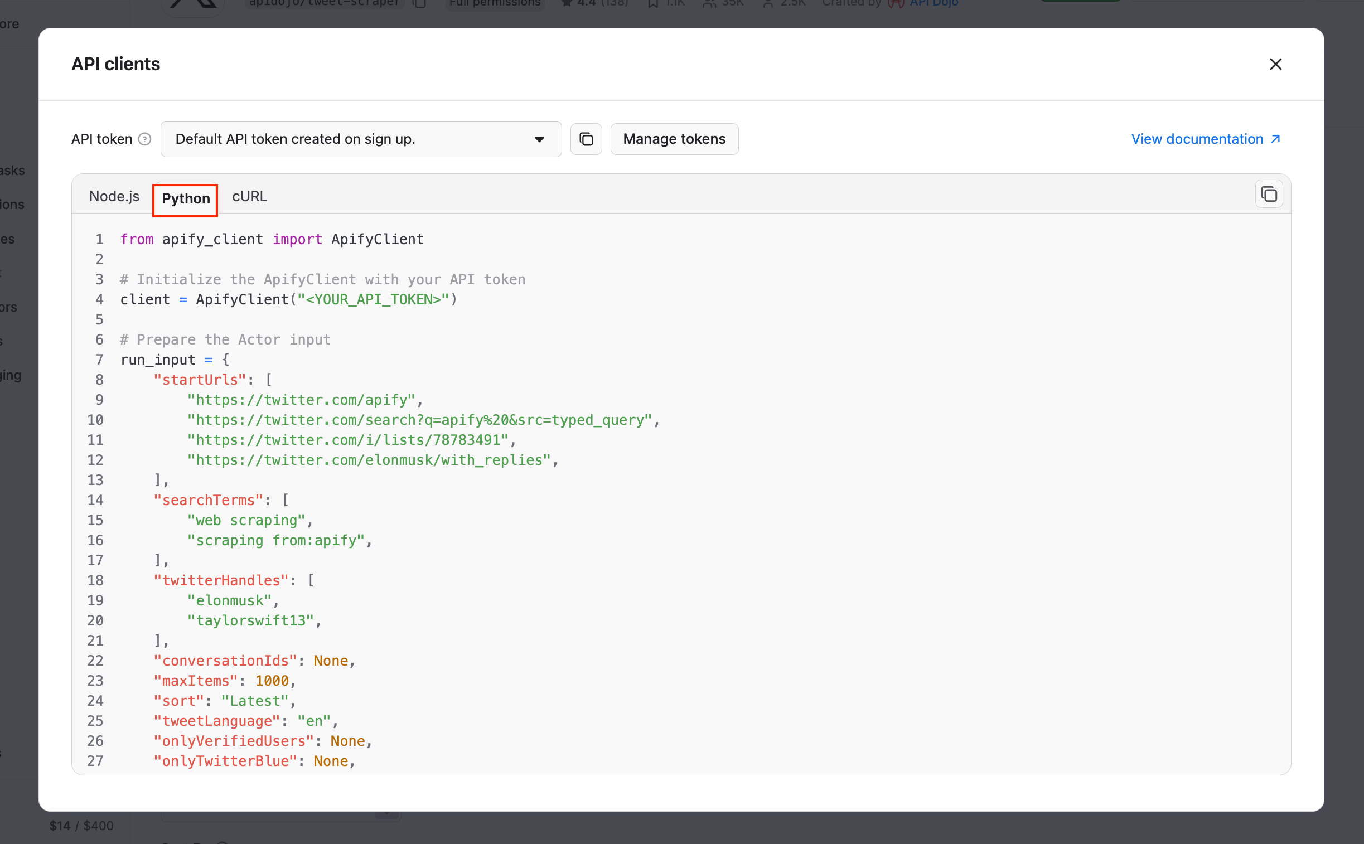Click the Initialize ApifyClient comment line
Screen dimensions: 1364x844
coord(323,280)
